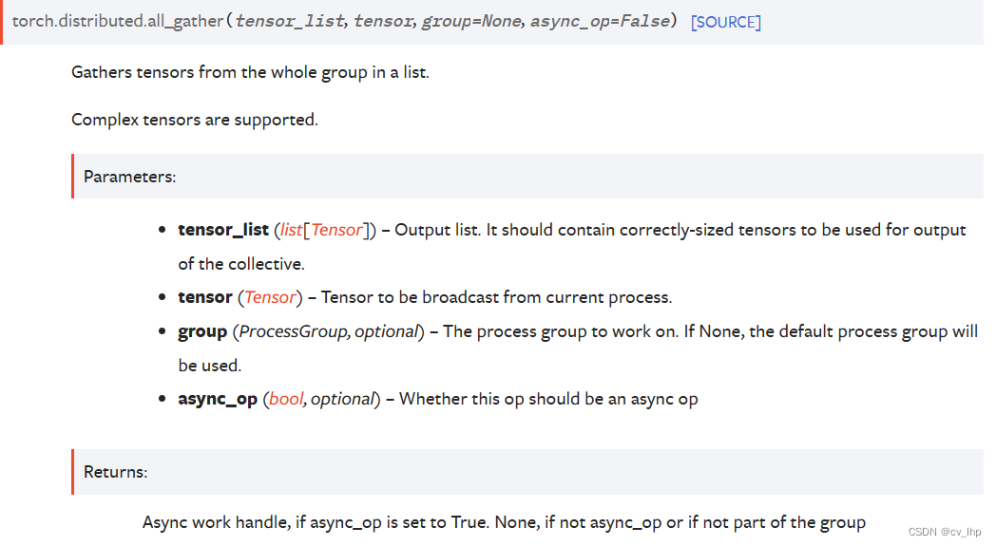Click 'be used.' continuation line

pos(209,366)
